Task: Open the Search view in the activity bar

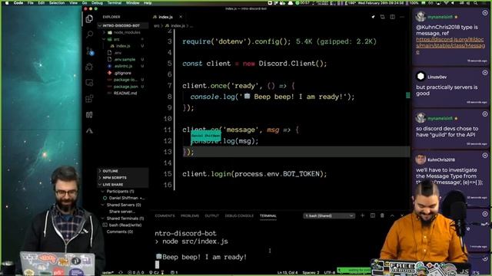Action: [89, 34]
